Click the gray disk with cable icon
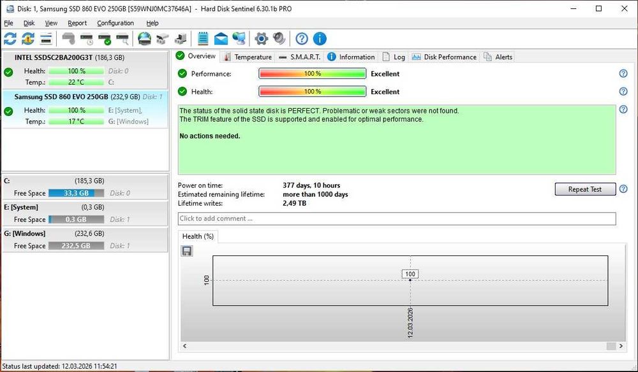Image resolution: width=638 pixels, height=372 pixels. (69, 39)
